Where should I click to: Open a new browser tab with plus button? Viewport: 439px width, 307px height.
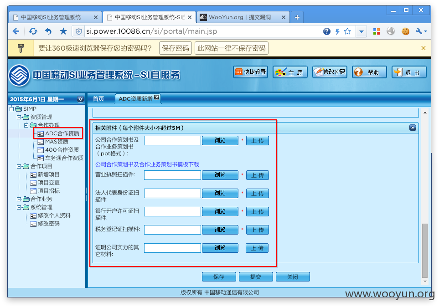[x=297, y=17]
